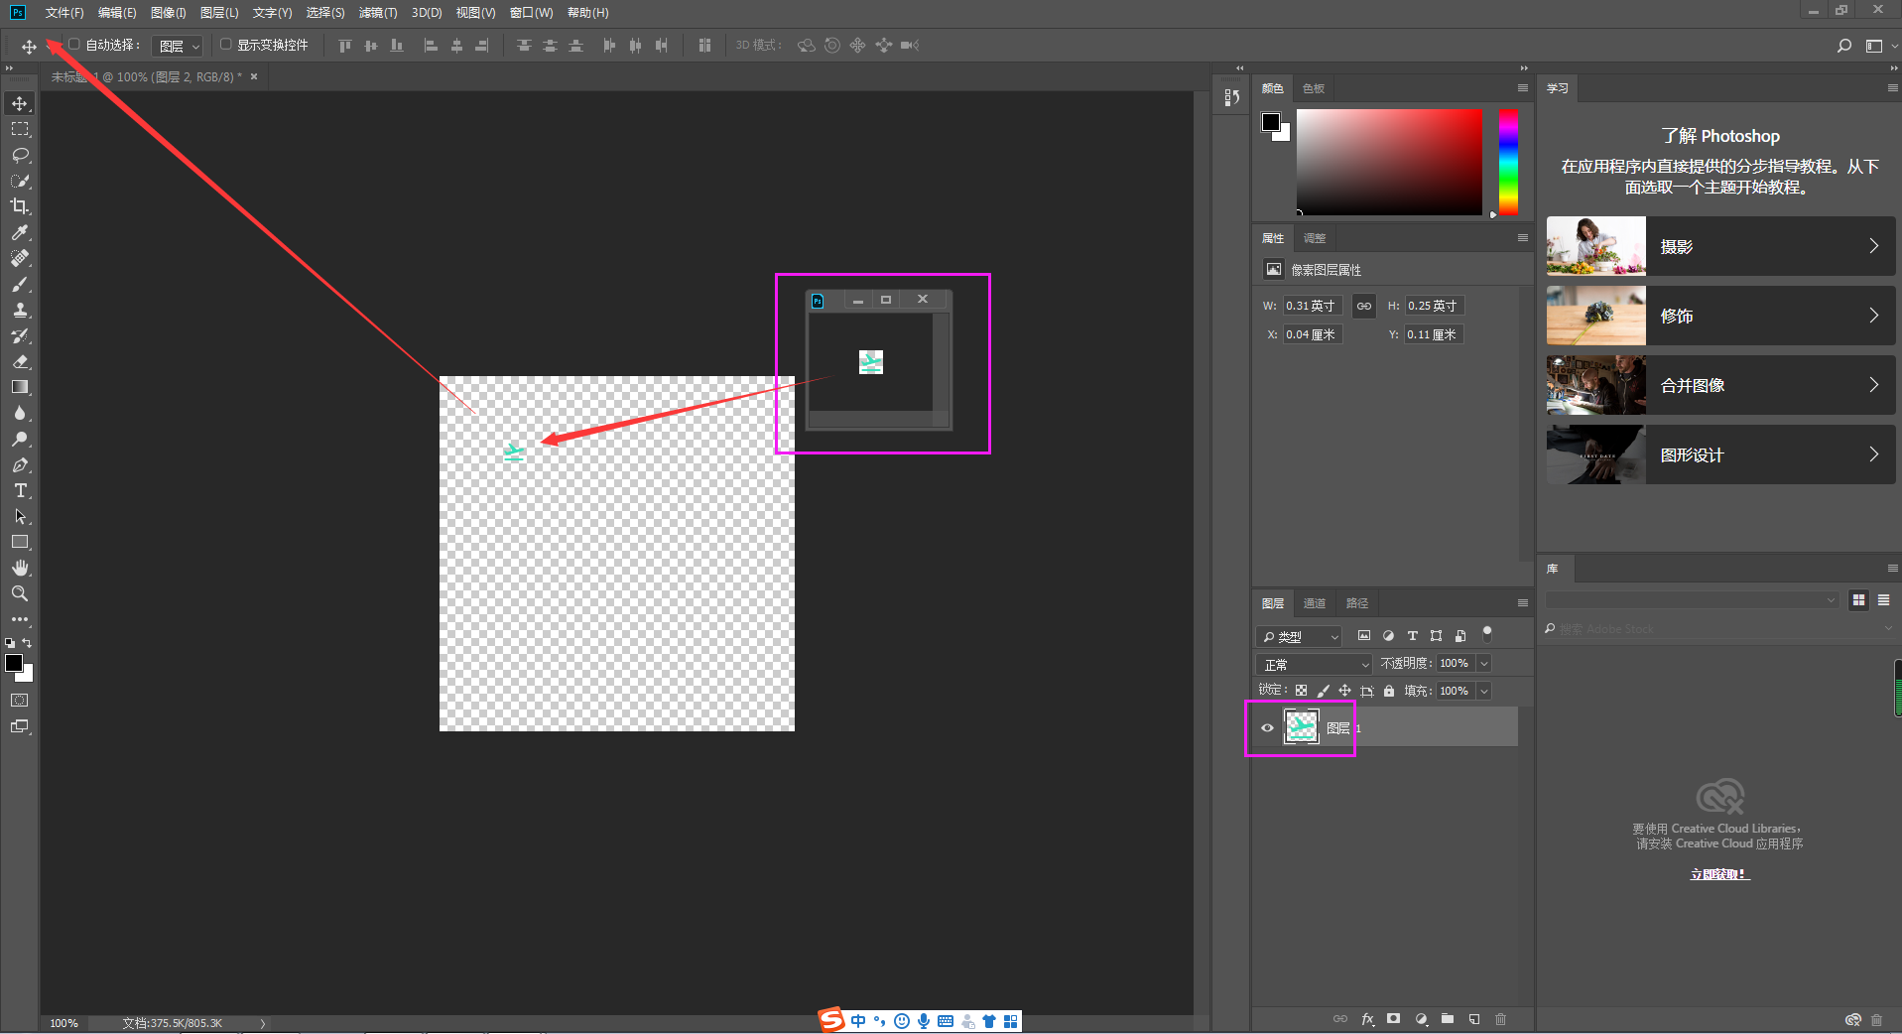Toggle link between width and height
The image size is (1902, 1034).
[x=1364, y=306]
